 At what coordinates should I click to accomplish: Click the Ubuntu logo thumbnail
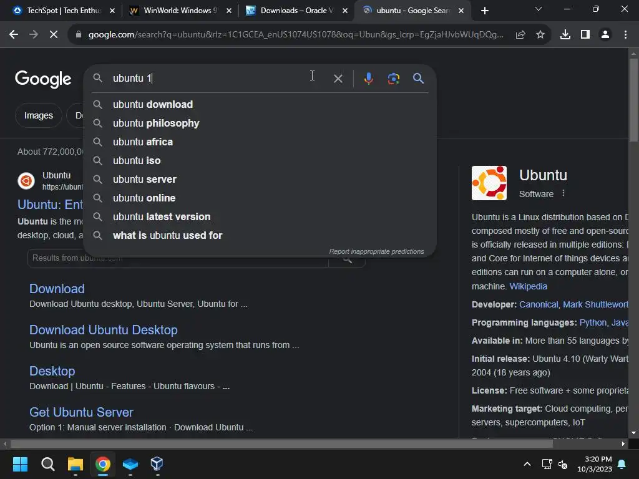pyautogui.click(x=489, y=183)
